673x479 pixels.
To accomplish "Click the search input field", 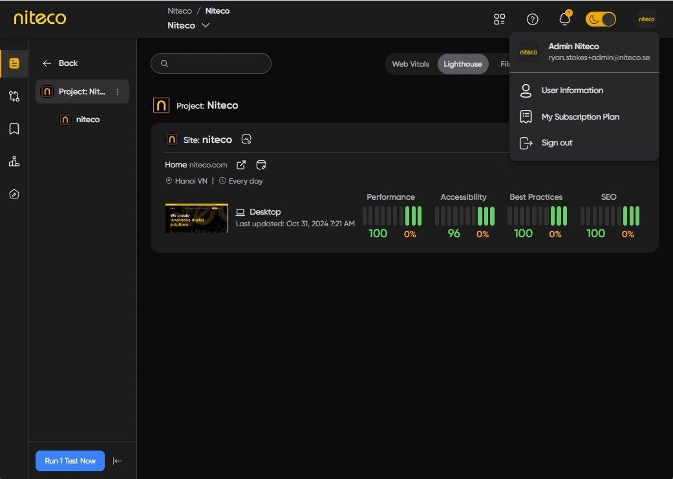I will point(211,63).
